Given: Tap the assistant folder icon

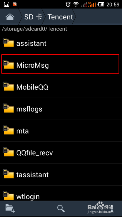Looking at the screenshot, I should click(x=8, y=43).
